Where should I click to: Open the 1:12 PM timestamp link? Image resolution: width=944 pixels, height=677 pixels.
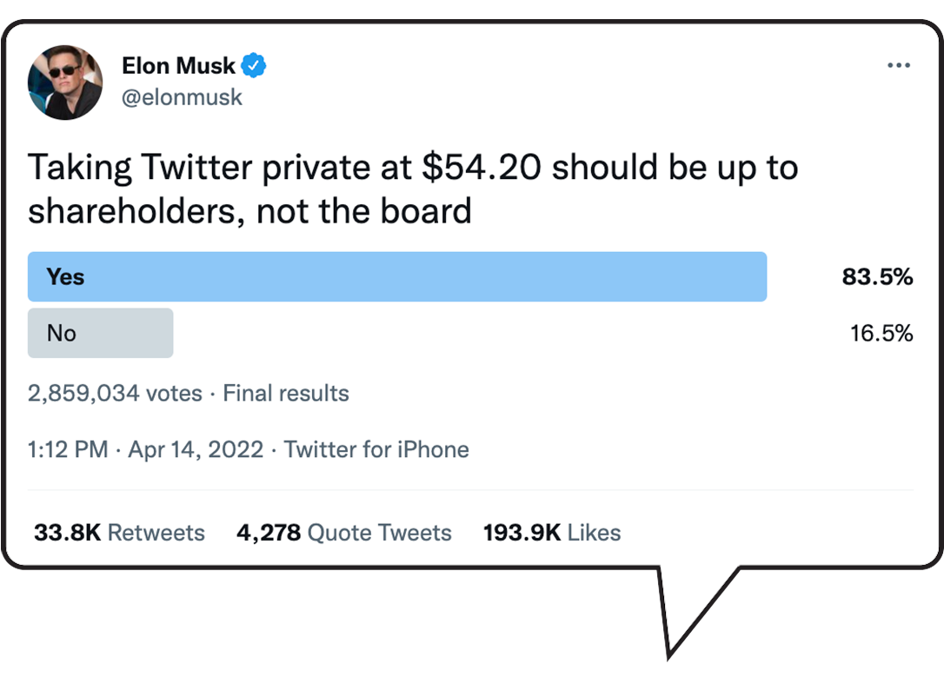point(68,449)
